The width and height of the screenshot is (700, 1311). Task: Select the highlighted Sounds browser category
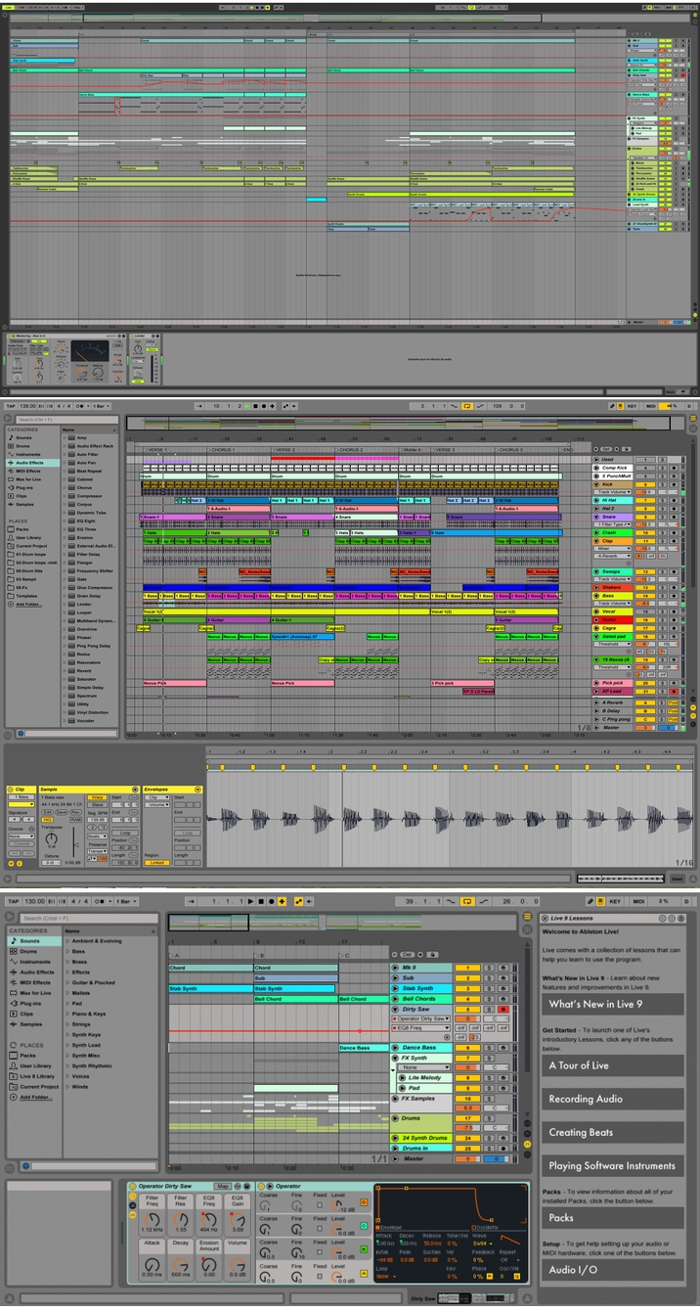[31, 940]
